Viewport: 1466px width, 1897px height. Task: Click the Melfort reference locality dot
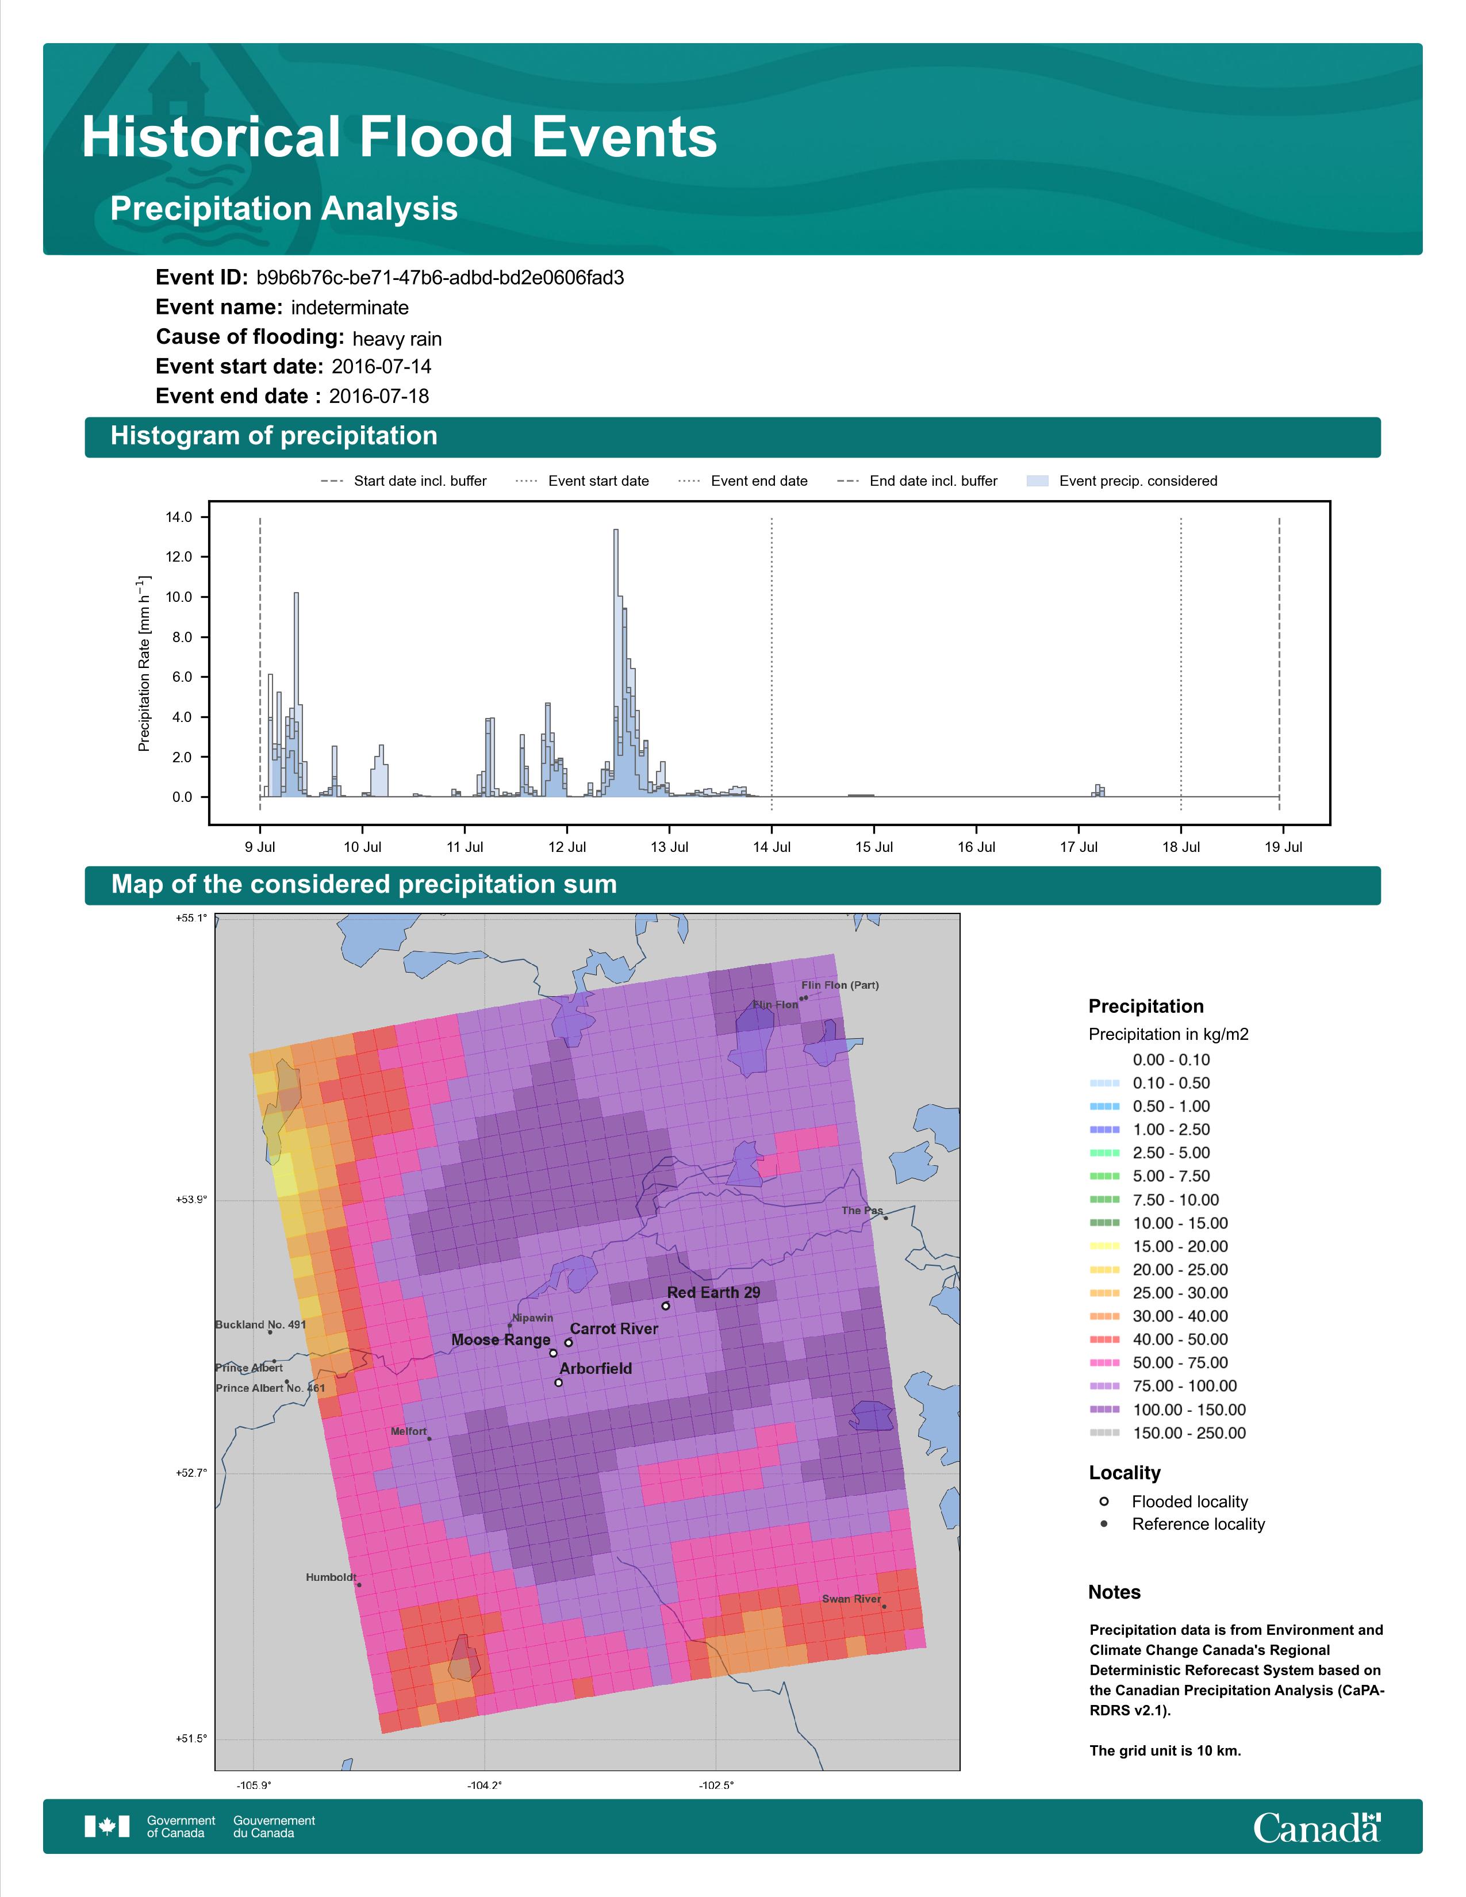pyautogui.click(x=429, y=1439)
